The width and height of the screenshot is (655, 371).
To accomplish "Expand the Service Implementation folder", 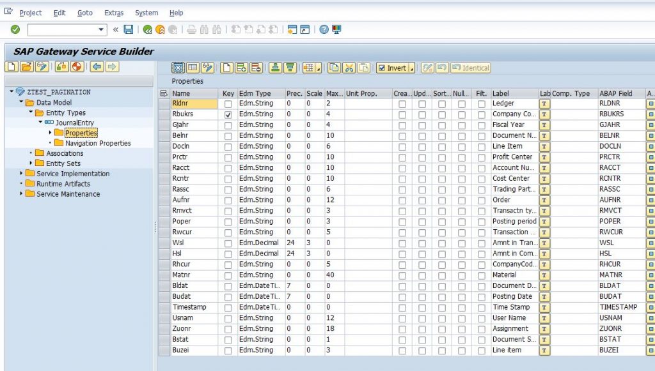I will pyautogui.click(x=21, y=173).
